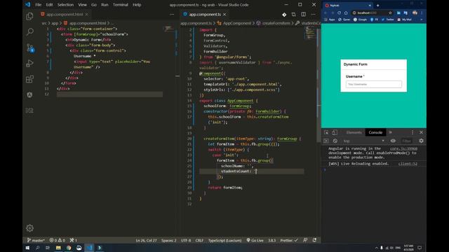This screenshot has width=449, height=252.
Task: Open the Explorer view in activity bar
Action: pos(29,16)
